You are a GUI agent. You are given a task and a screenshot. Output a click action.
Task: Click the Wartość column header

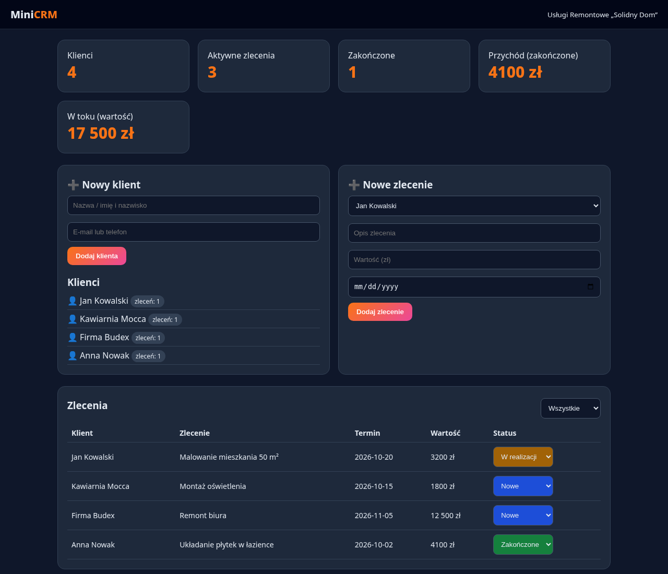(445, 433)
